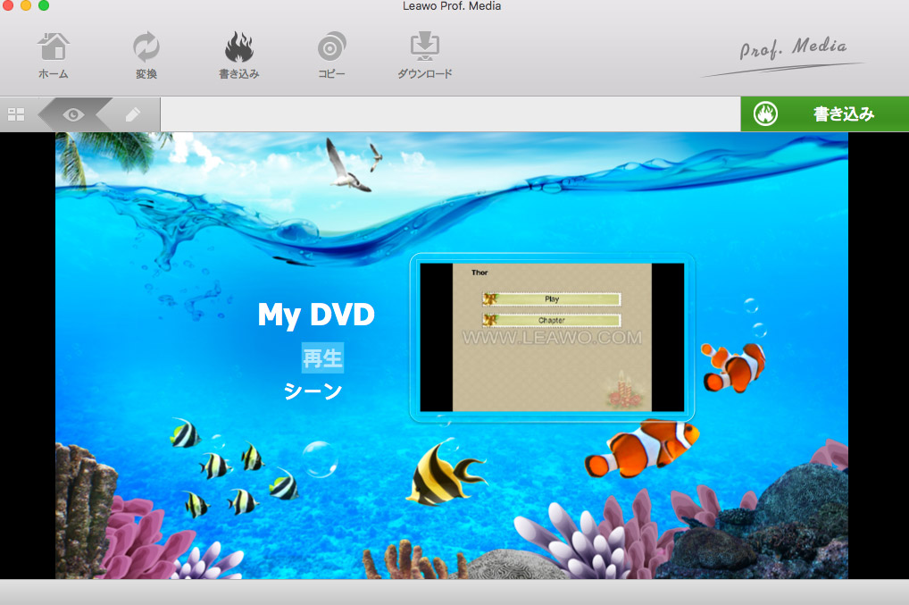
Task: Open the 変換 (Convert) module
Action: (146, 55)
